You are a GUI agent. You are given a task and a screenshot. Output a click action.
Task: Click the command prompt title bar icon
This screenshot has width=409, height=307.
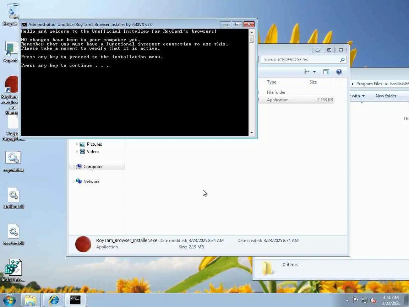tap(24, 25)
